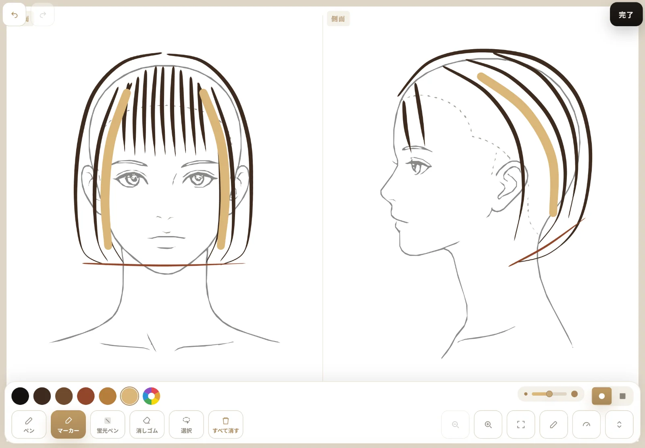Choose the black color swatch

click(20, 396)
